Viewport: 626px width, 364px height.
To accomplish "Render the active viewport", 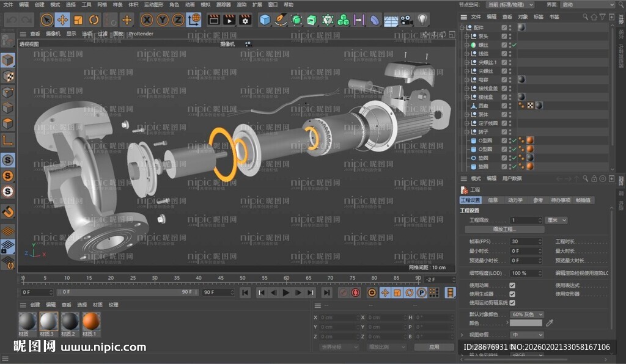I will (213, 20).
